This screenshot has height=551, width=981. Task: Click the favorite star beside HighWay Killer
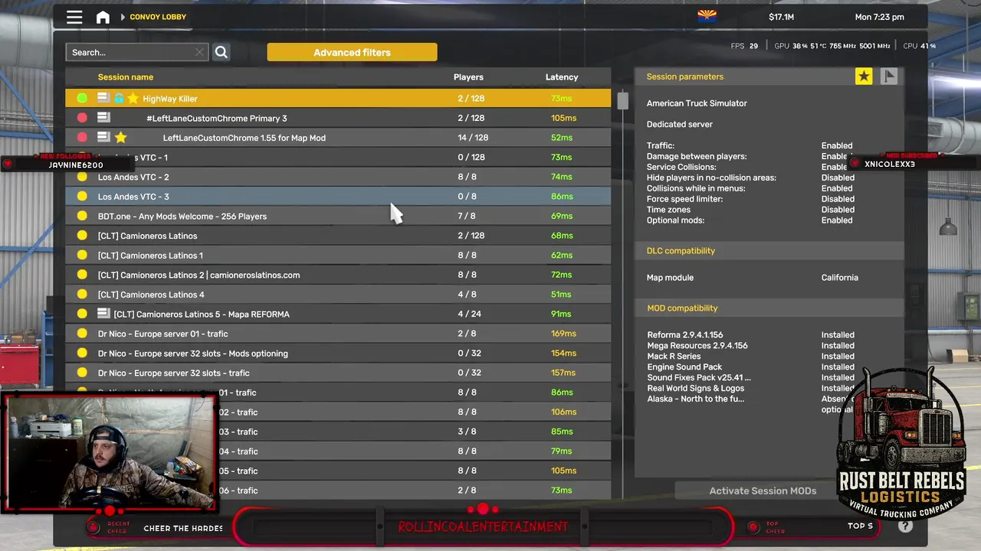pos(133,98)
